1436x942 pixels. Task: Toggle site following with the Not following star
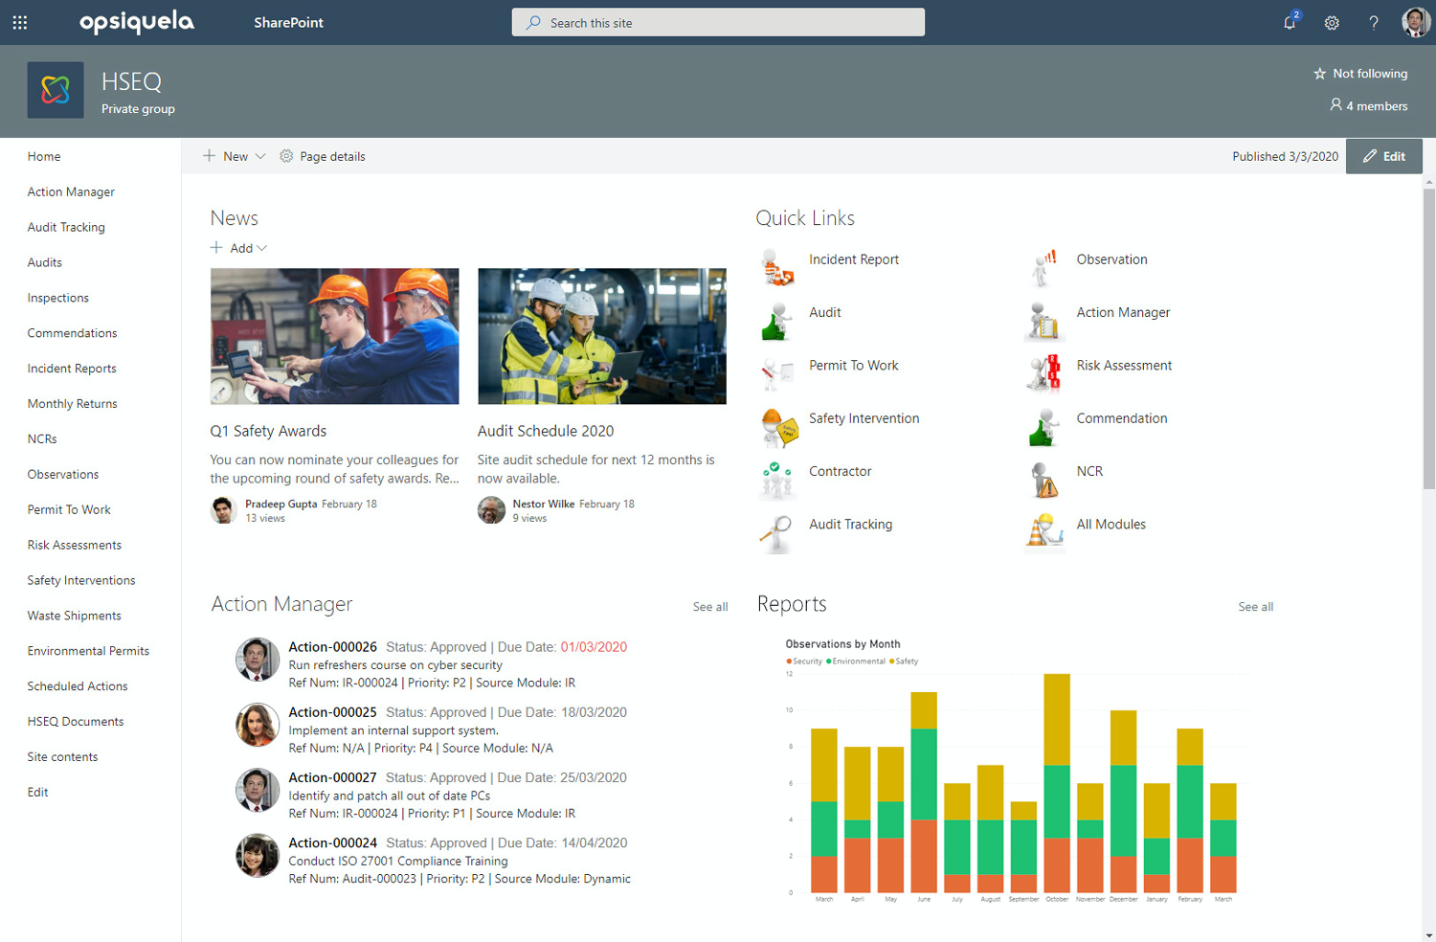pos(1359,73)
